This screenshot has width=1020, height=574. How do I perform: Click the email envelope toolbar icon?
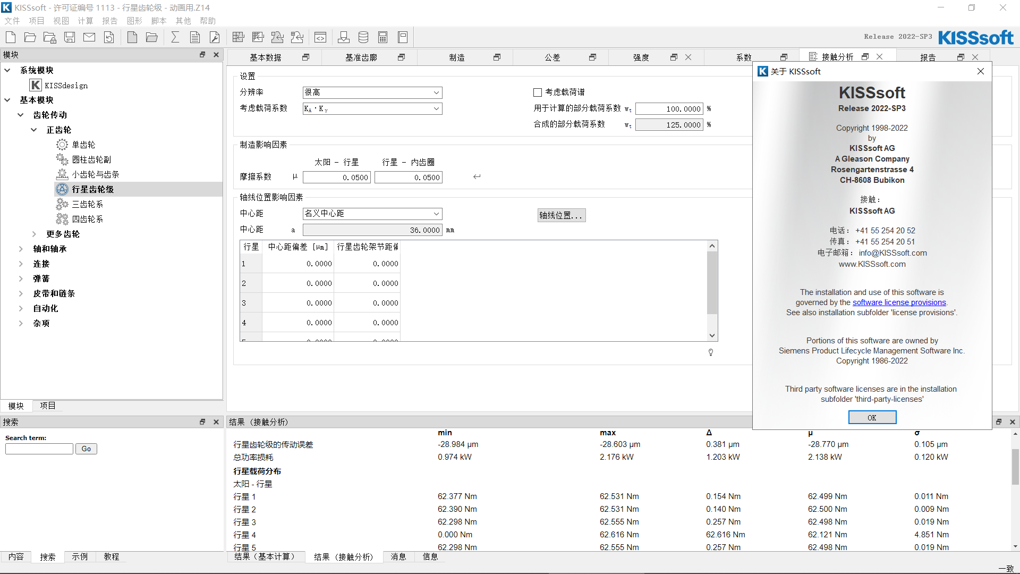click(89, 37)
